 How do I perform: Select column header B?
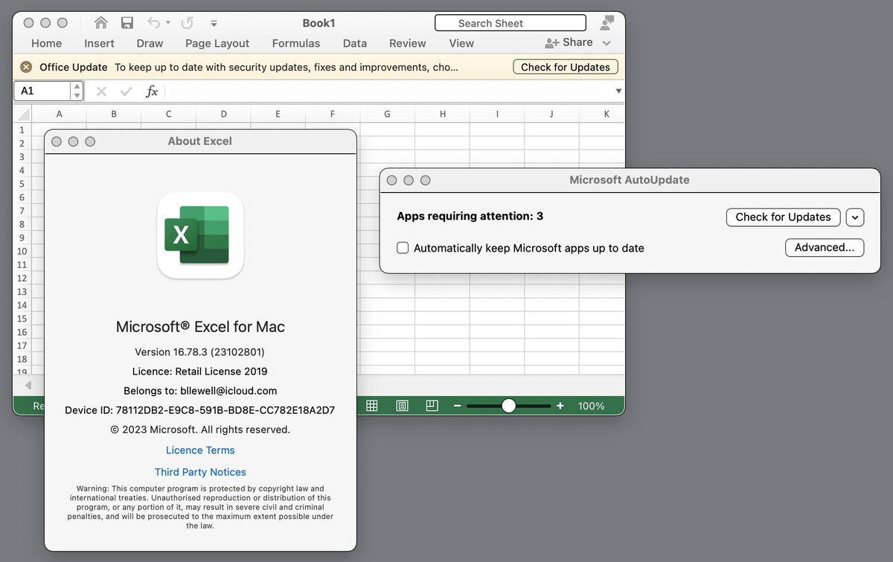point(114,114)
